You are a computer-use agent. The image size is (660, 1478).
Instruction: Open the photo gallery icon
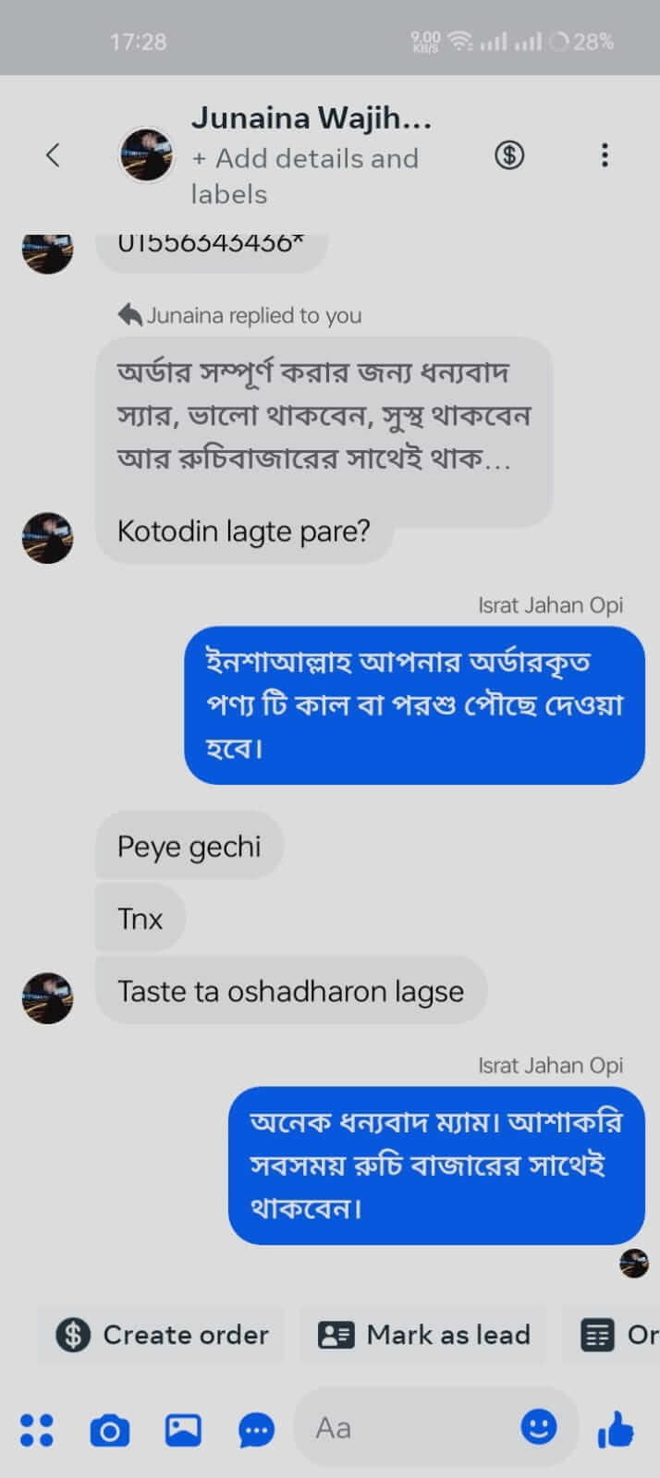tap(183, 1430)
